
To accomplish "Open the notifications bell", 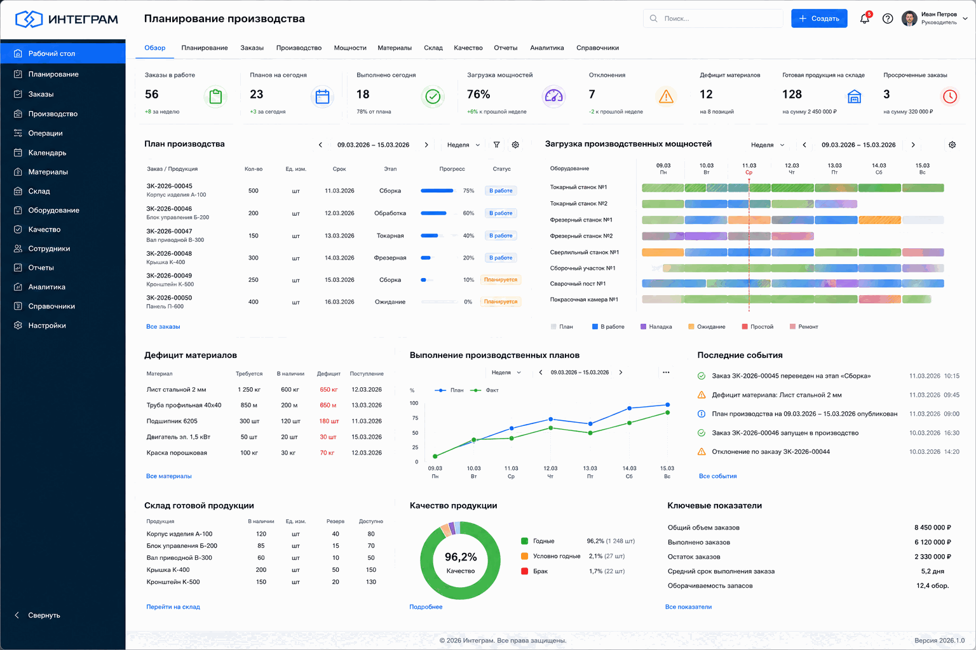I will (865, 18).
